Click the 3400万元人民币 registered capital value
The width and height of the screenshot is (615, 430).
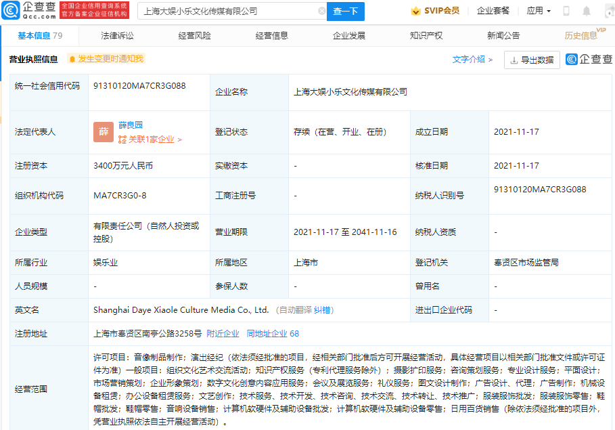[123, 166]
